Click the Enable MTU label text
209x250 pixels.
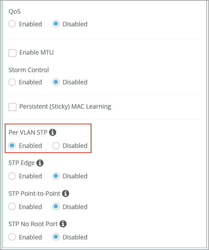click(36, 53)
